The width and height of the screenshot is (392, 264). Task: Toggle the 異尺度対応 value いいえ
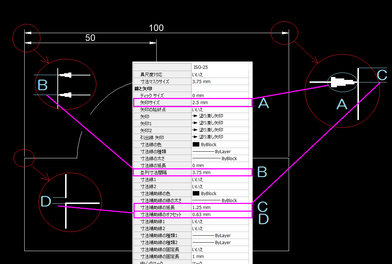pyautogui.click(x=197, y=74)
